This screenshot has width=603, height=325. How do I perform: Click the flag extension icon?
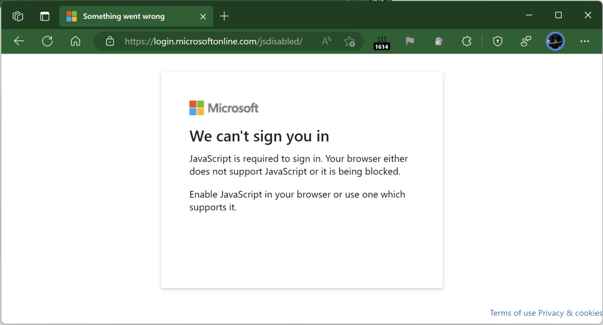(410, 41)
